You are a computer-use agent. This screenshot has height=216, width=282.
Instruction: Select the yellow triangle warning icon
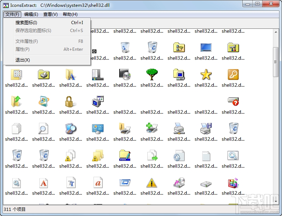click(x=152, y=183)
